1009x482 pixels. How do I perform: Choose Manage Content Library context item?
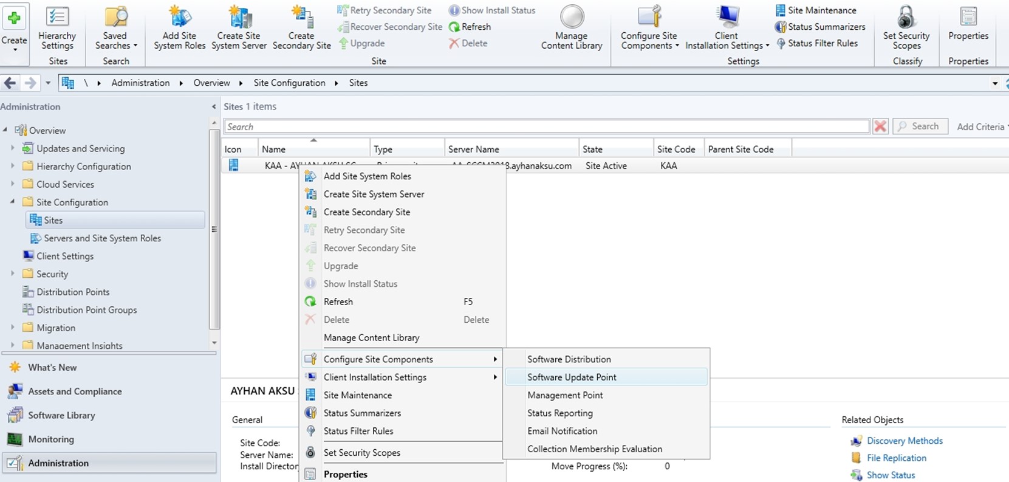[402, 337]
